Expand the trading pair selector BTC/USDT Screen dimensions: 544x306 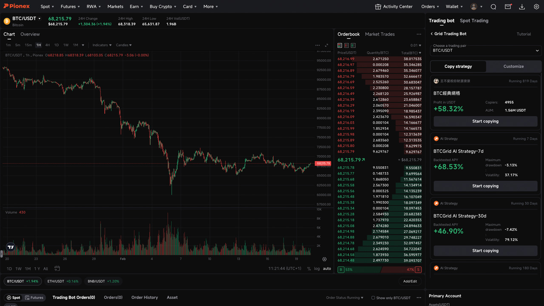[485, 51]
